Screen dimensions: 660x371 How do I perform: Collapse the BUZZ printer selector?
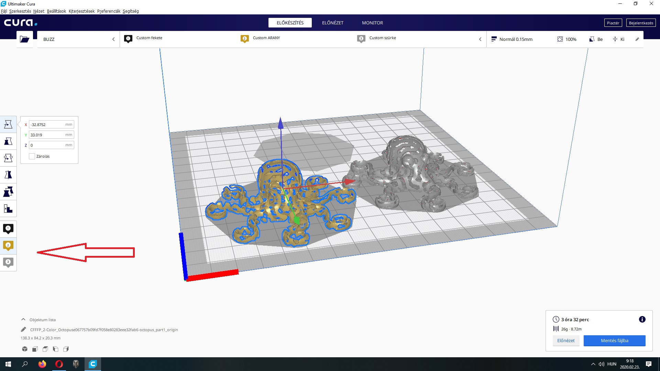pos(113,39)
